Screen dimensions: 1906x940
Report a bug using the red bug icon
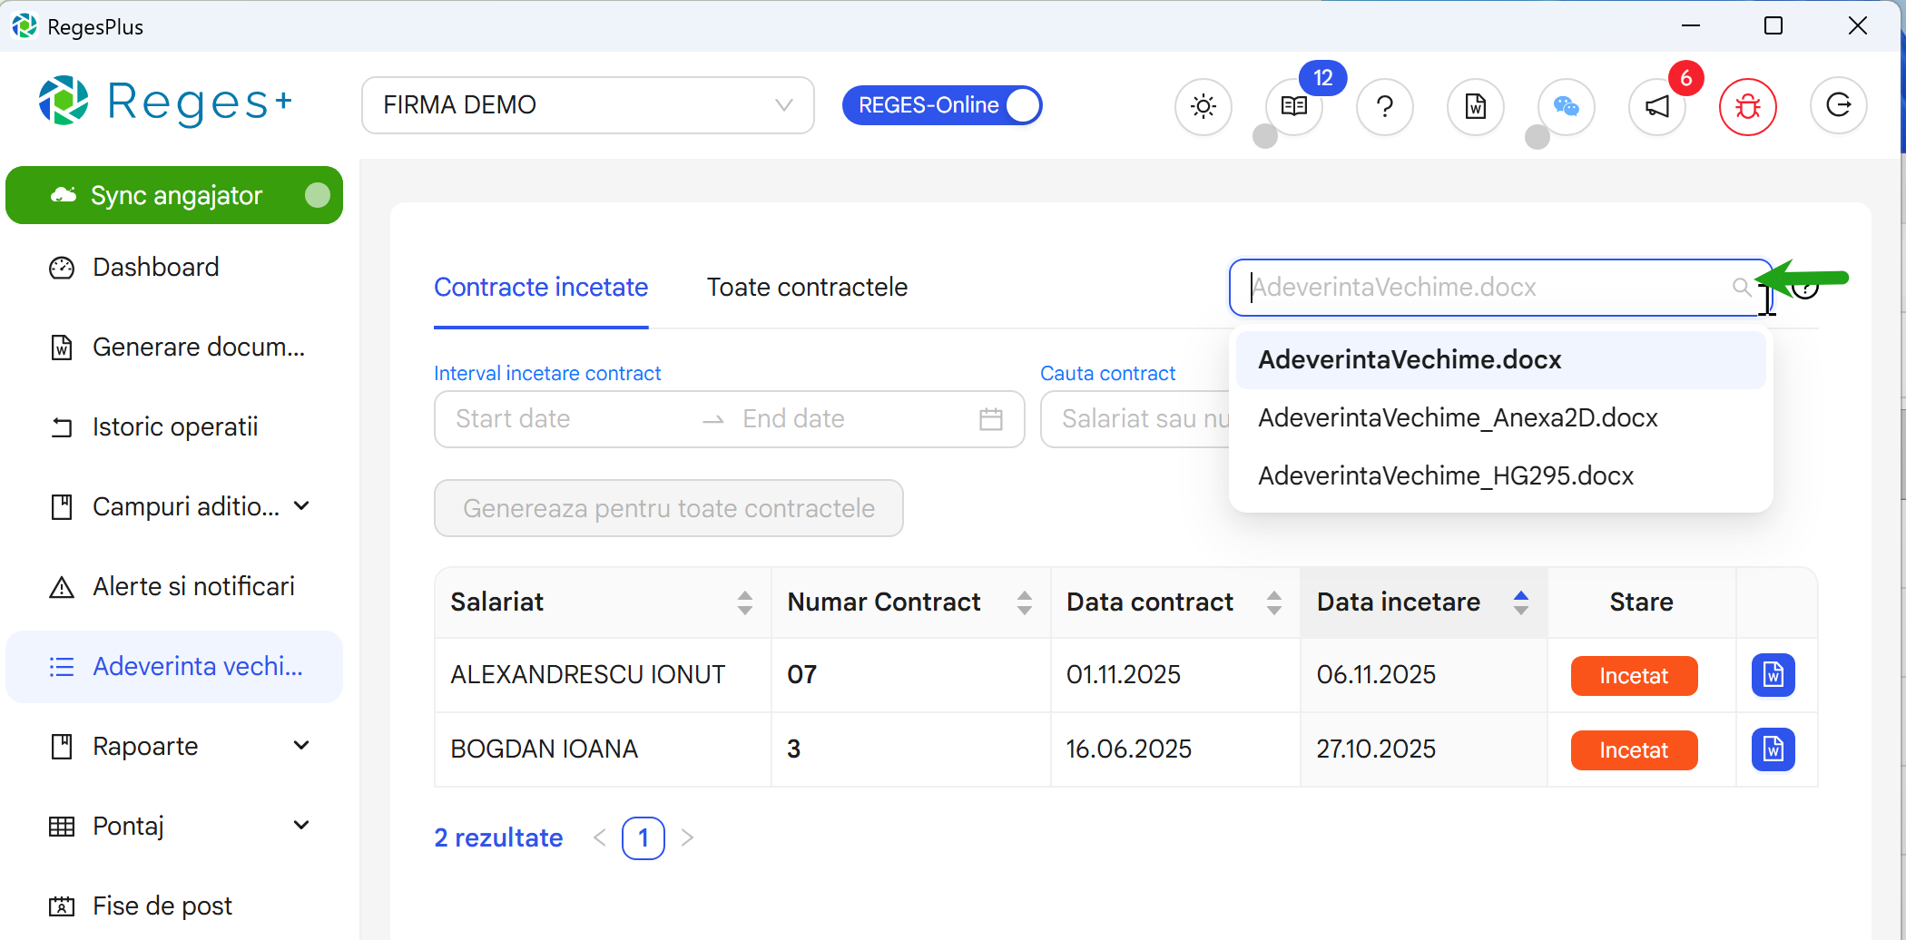tap(1747, 106)
